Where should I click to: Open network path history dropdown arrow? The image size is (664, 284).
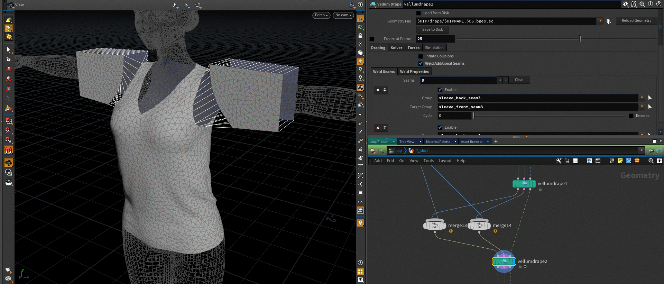coord(642,150)
